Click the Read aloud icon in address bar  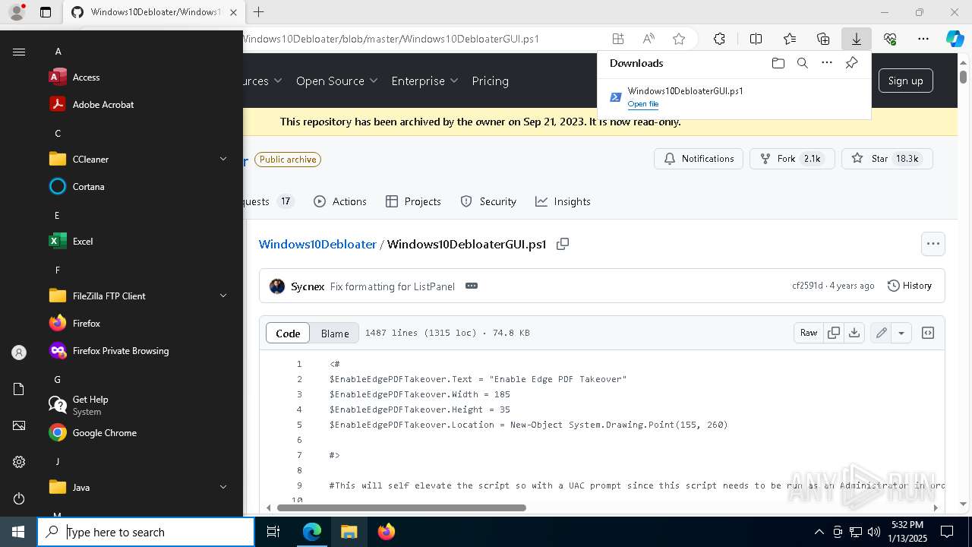[649, 39]
